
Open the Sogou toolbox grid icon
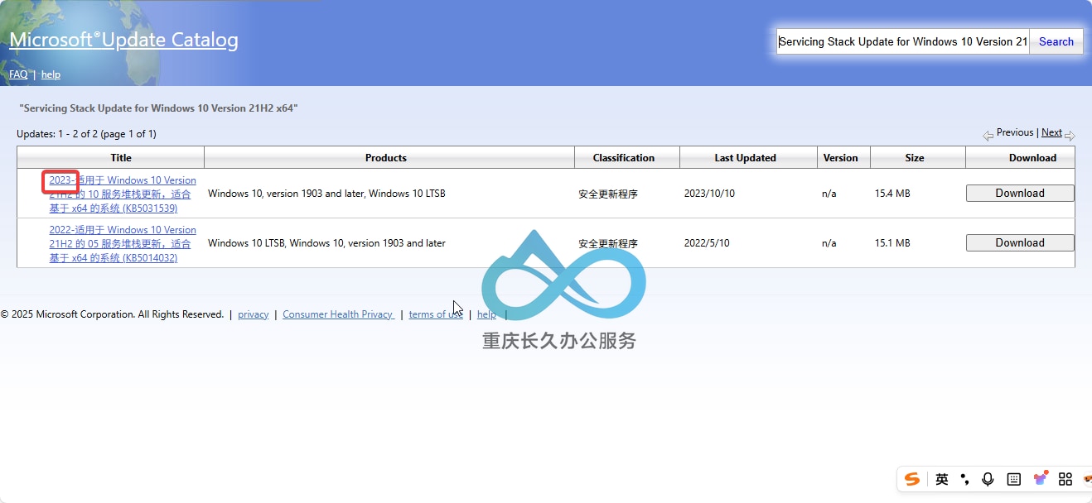1065,479
